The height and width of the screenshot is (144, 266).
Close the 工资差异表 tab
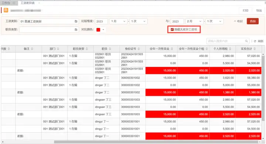point(39,3)
